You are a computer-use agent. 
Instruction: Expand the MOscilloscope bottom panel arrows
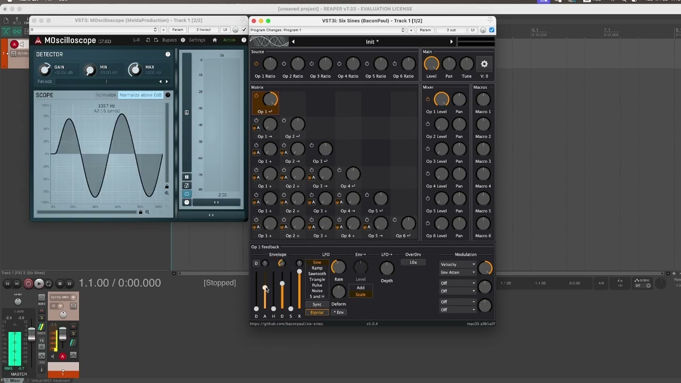(211, 215)
